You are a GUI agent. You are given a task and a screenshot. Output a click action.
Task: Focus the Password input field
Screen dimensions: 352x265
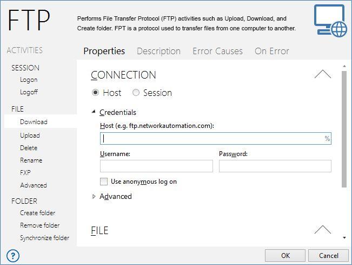275,166
